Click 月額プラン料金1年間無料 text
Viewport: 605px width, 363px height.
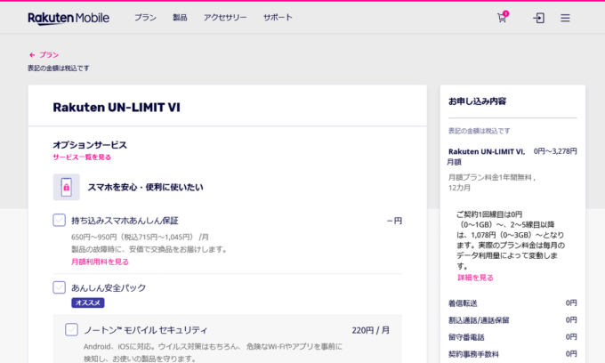(489, 177)
